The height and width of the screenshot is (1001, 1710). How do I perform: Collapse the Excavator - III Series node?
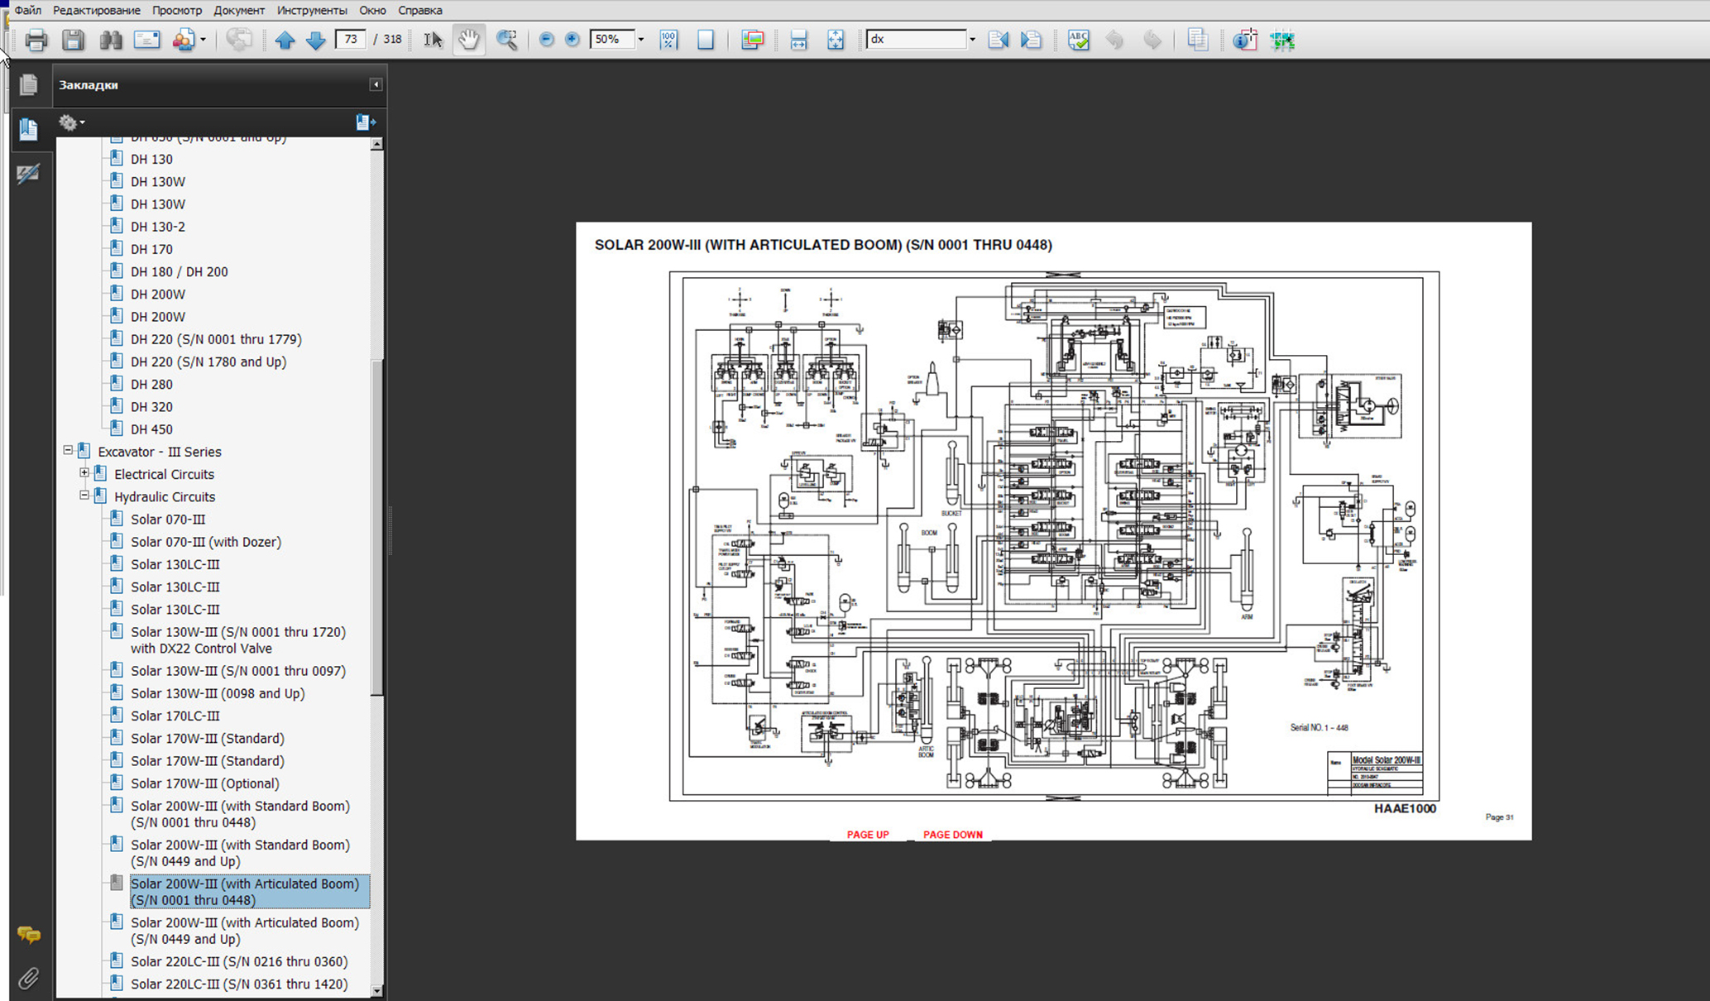[68, 451]
